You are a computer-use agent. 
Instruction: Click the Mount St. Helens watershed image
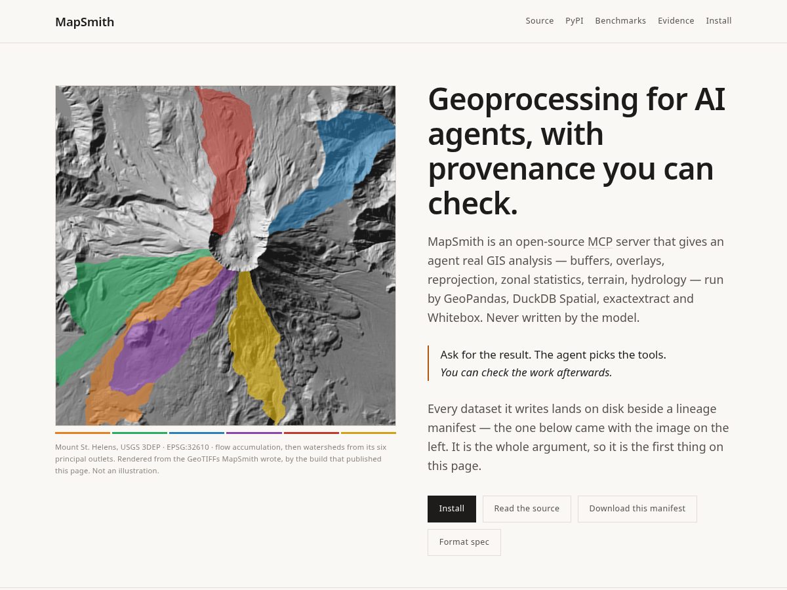[x=226, y=256]
